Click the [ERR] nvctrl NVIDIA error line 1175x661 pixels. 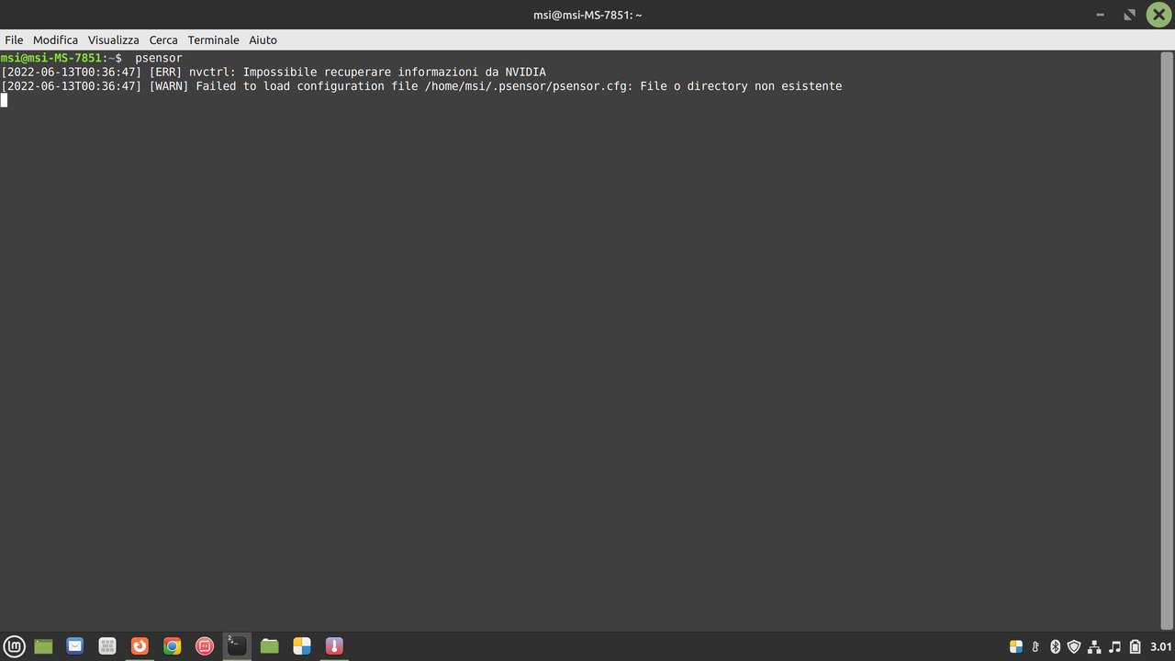pos(274,73)
